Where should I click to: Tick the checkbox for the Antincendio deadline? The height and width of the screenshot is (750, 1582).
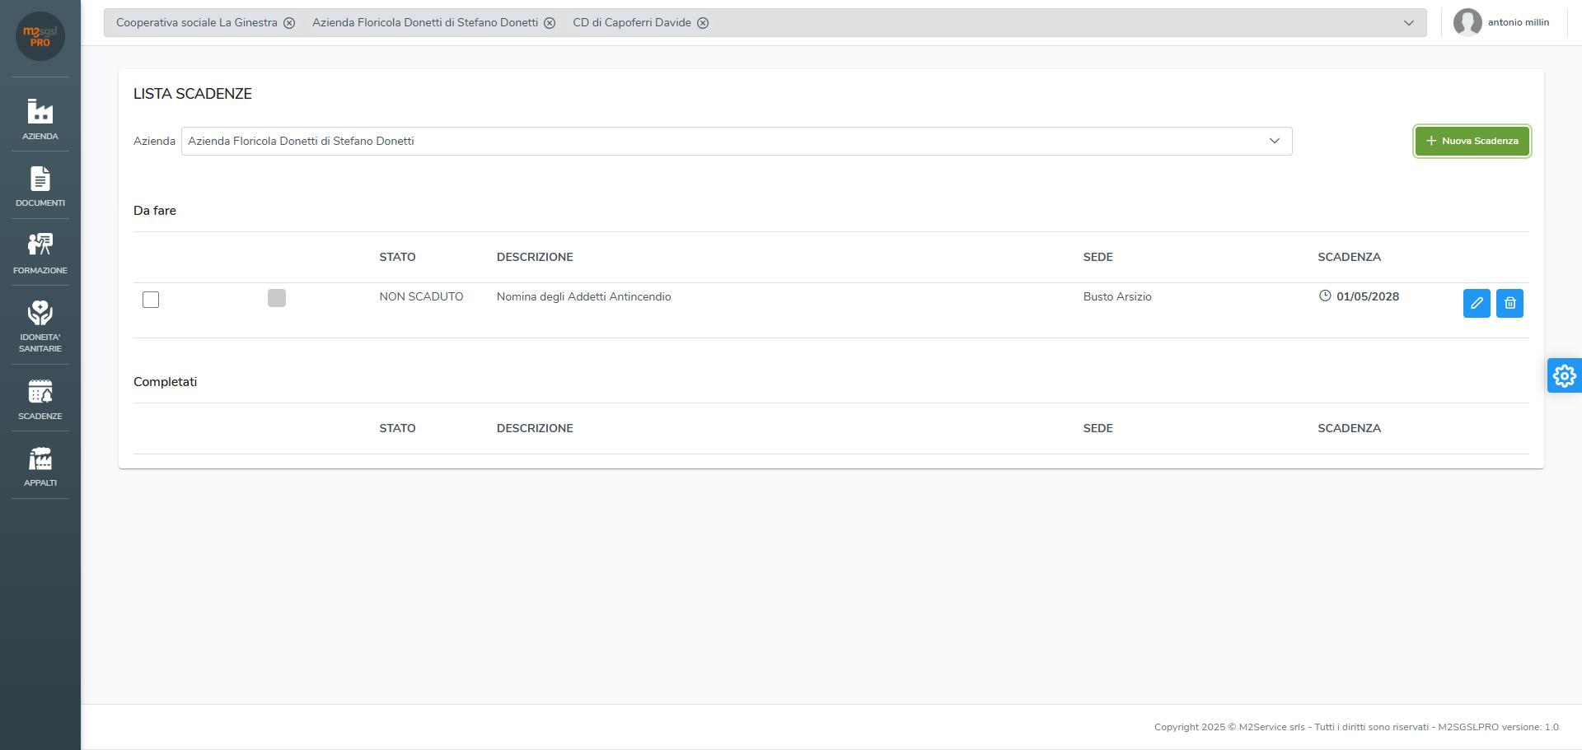point(151,300)
